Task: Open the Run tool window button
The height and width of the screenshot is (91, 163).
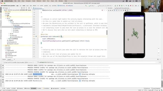Action: [8, 88]
